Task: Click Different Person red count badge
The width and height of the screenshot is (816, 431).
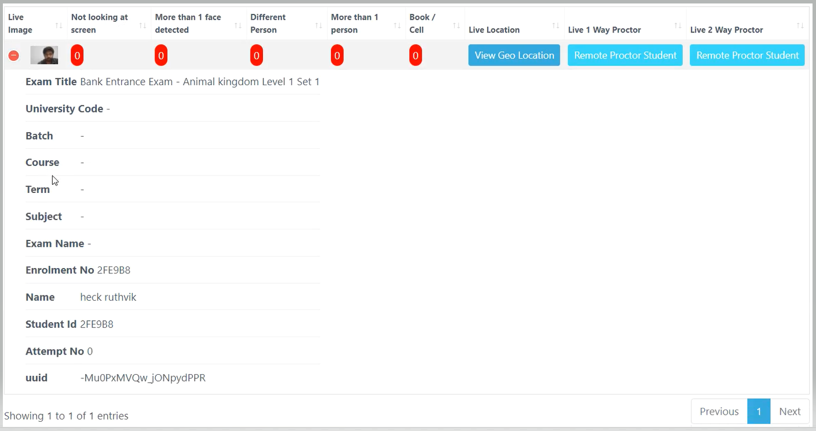Action: pos(257,56)
